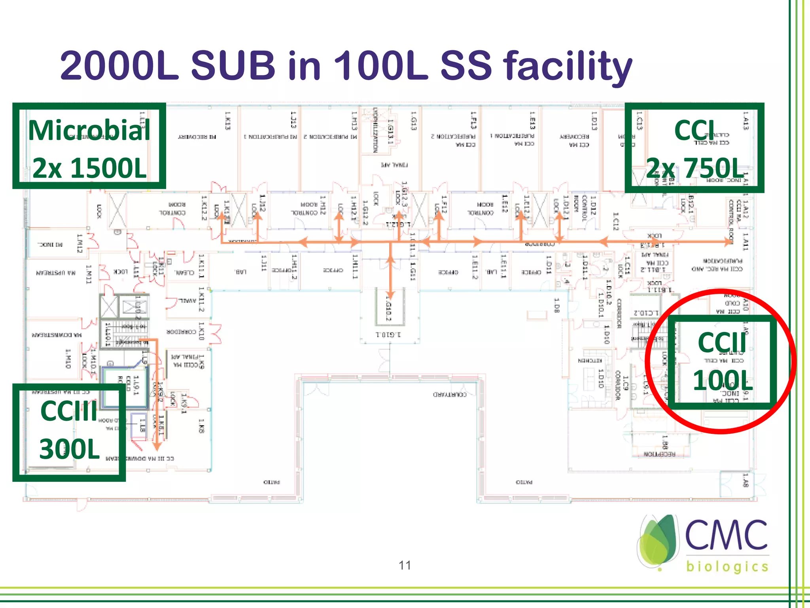Viewport: 810px width, 608px height.
Task: Click the slide title '2000L SUB in 100L SS facility'
Action: [x=346, y=66]
